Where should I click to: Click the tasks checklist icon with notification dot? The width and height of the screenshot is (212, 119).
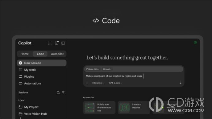(57, 43)
